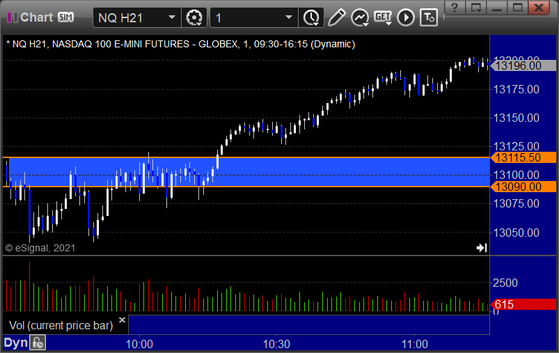The image size is (559, 353).
Task: Click the 13175.00 price axis label
Action: 517,89
